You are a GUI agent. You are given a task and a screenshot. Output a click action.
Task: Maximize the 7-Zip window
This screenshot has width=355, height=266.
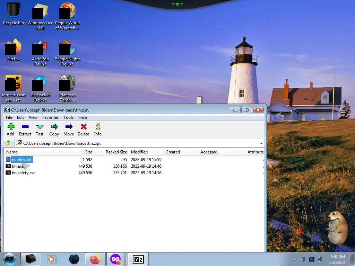[246, 110]
